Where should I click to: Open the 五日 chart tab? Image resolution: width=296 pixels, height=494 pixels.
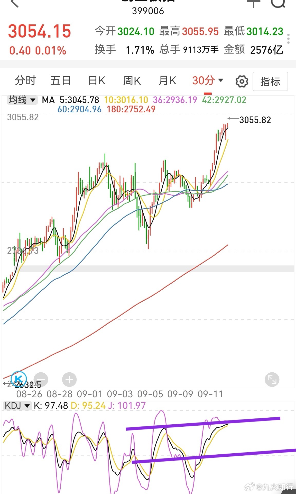point(61,81)
